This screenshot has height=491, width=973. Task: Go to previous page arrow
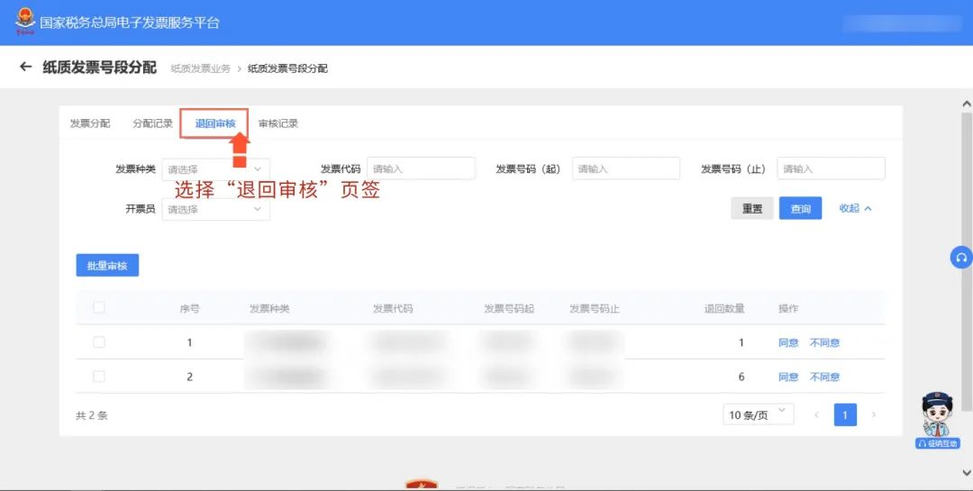817,415
